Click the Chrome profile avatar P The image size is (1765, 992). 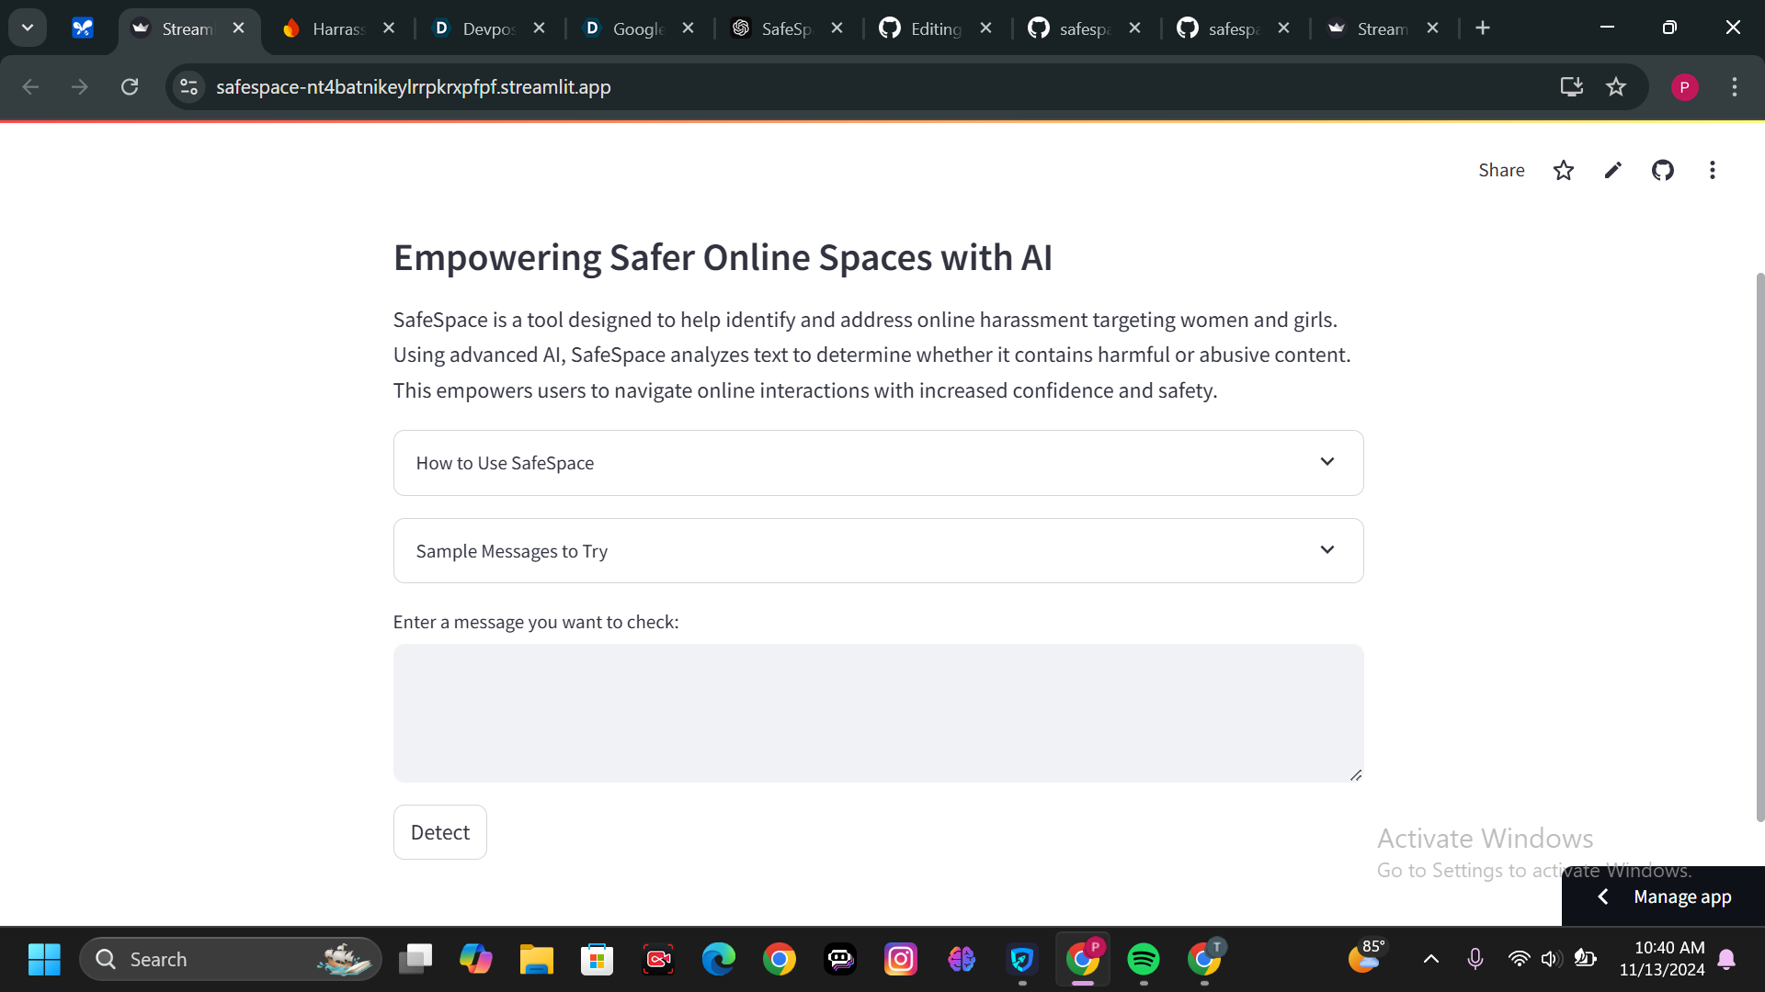[1684, 86]
